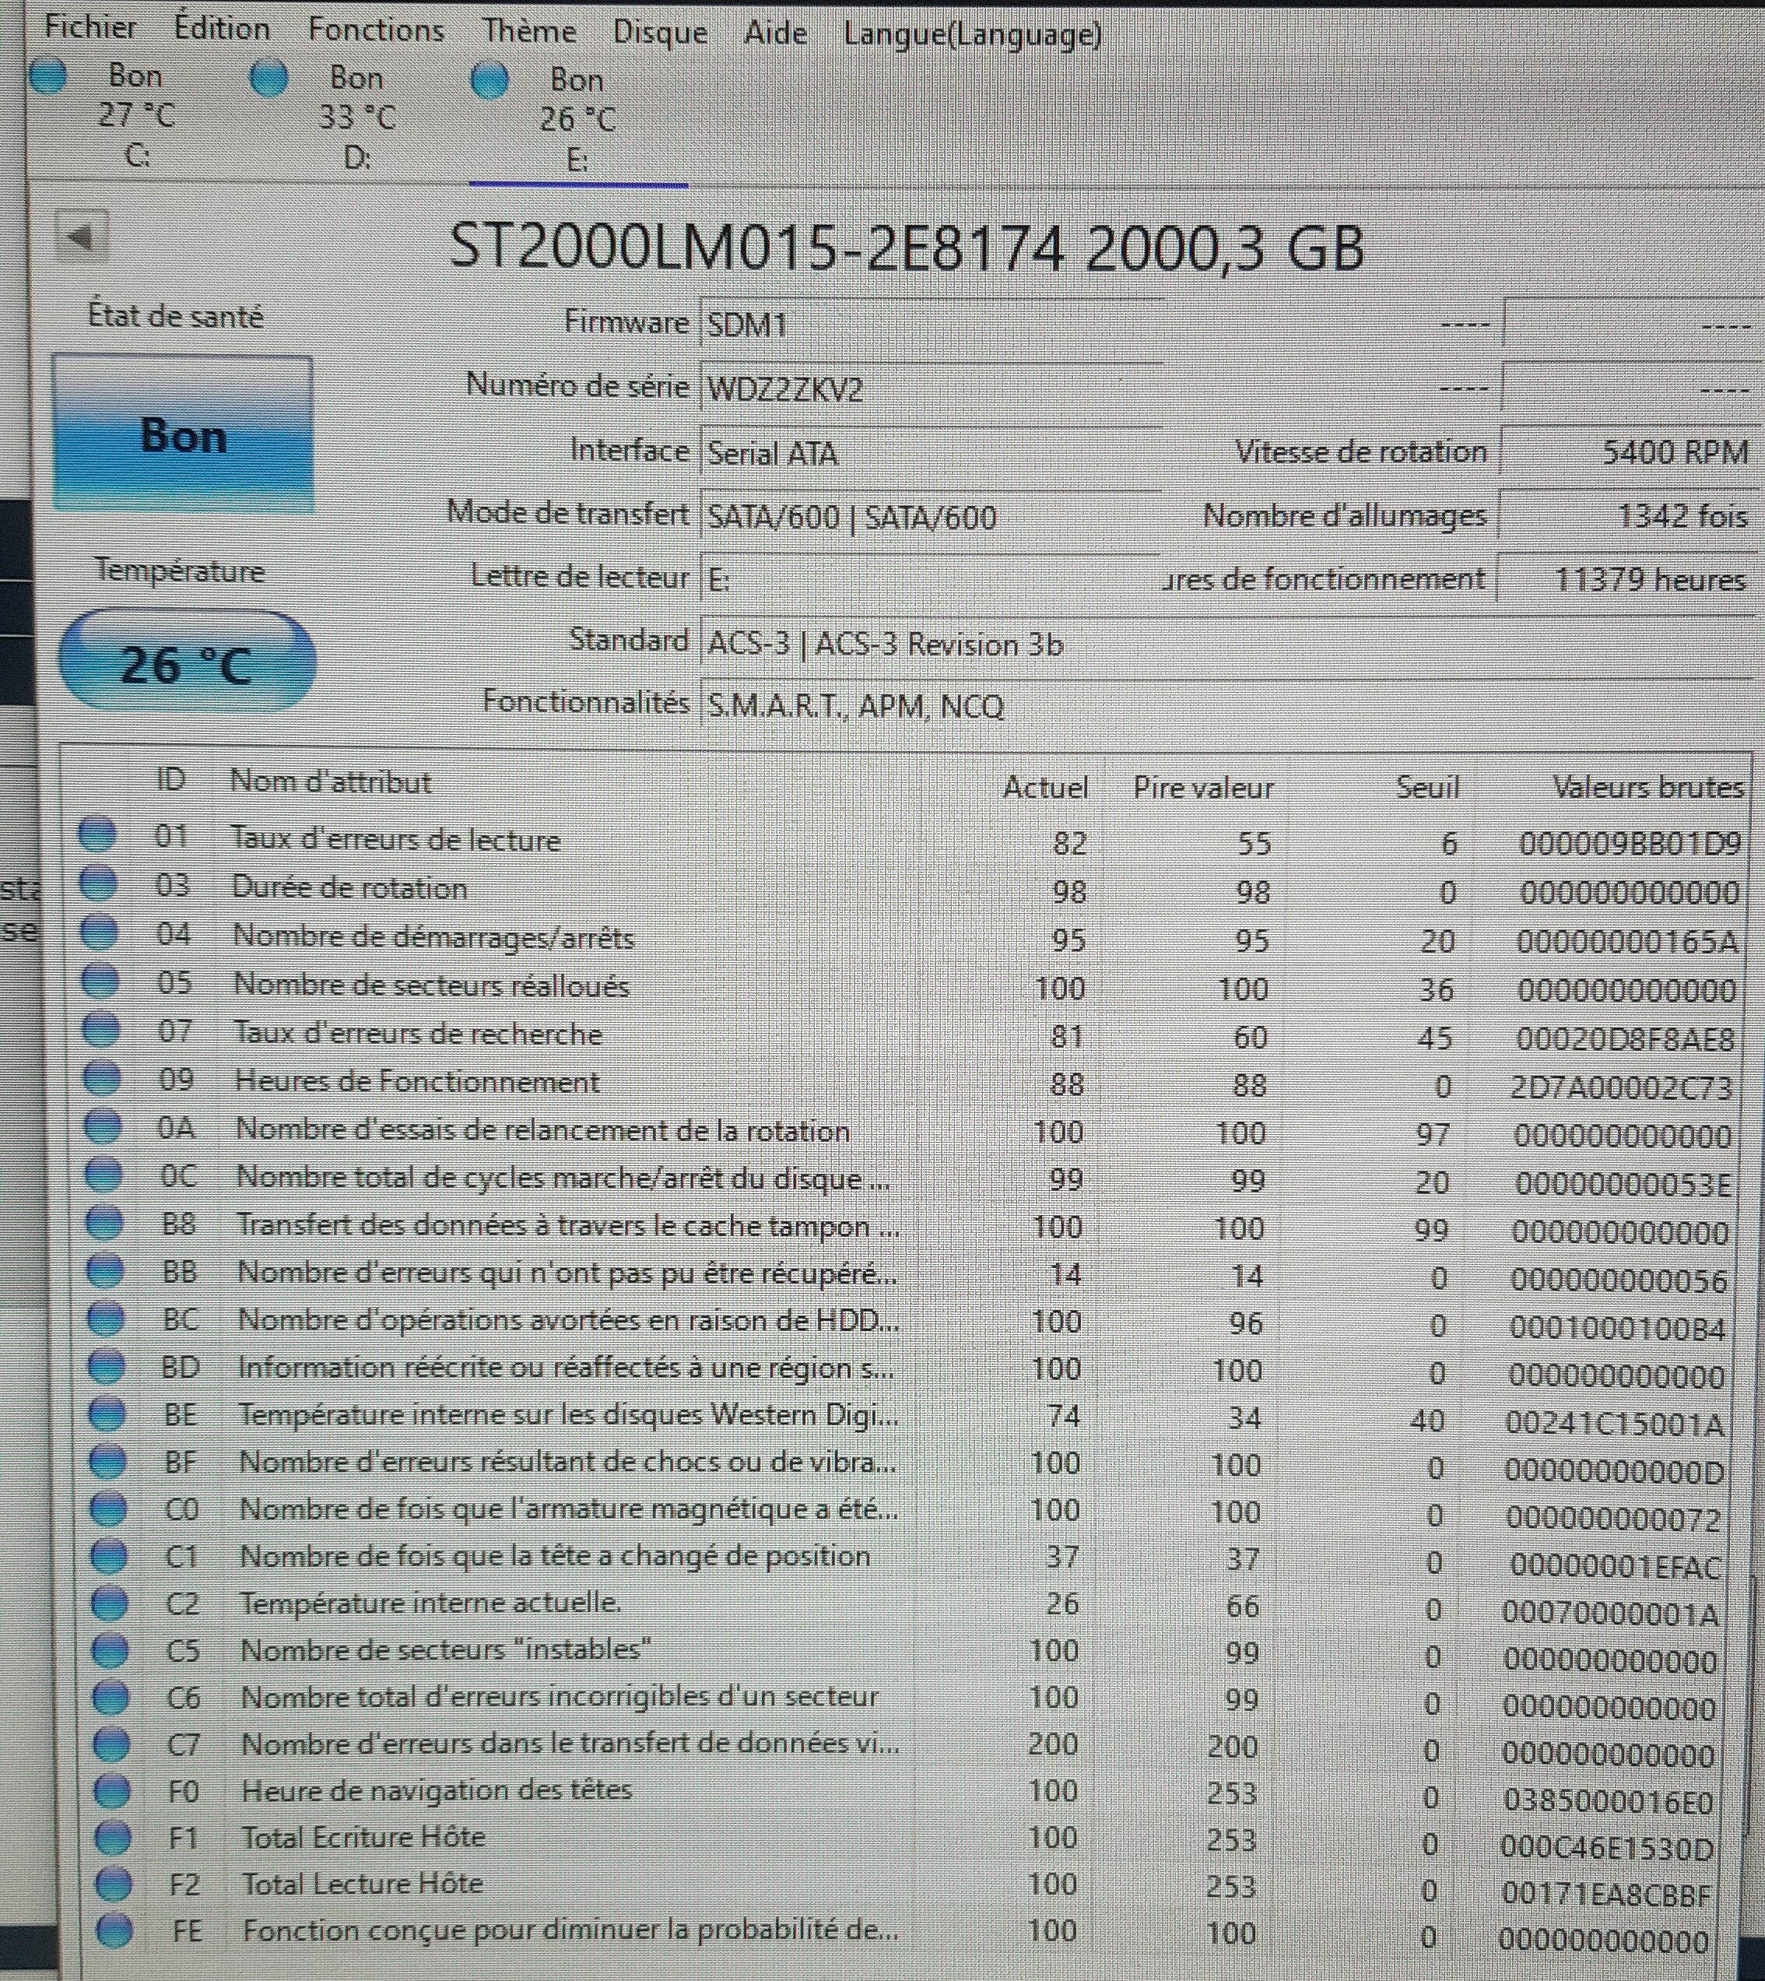Open the Thème menu
The height and width of the screenshot is (1981, 1765).
point(529,31)
